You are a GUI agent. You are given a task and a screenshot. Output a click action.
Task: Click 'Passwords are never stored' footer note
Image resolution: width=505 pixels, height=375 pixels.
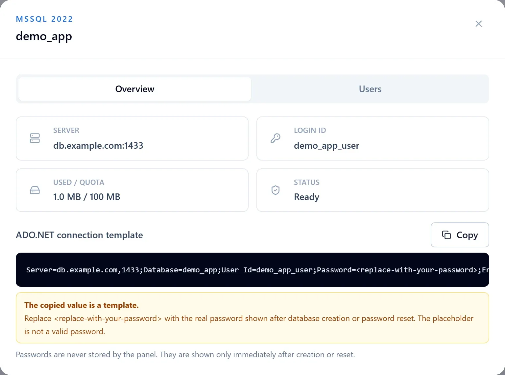(185, 355)
